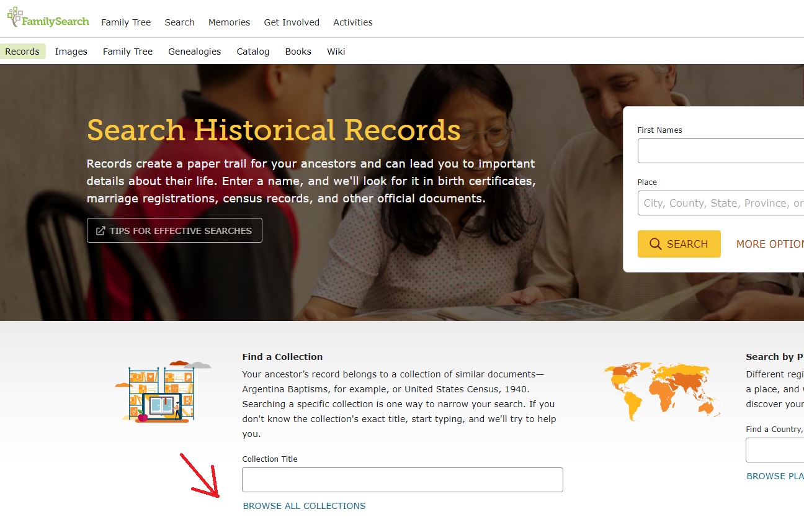Switch to the Books tab
The width and height of the screenshot is (804, 527).
[298, 52]
